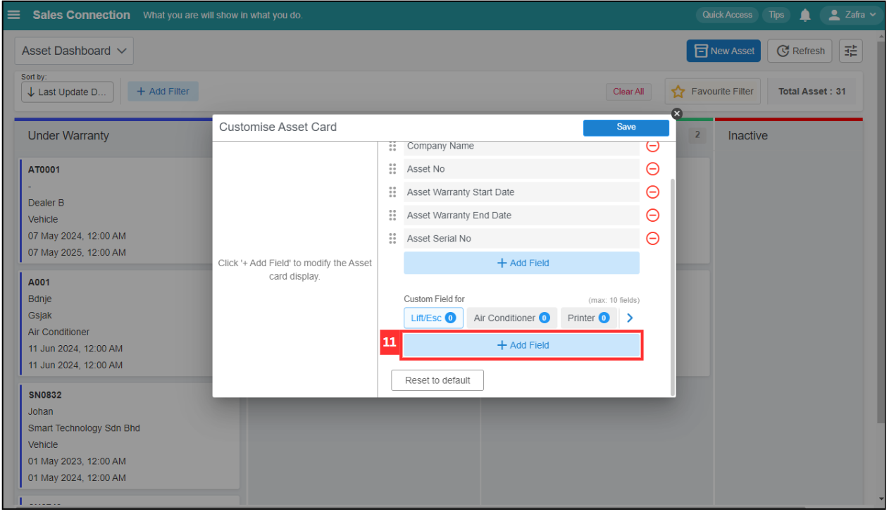
Task: Click the Add Filter button in the toolbar
Action: (x=163, y=91)
